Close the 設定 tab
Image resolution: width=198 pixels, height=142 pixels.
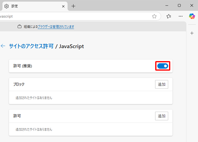63,6
